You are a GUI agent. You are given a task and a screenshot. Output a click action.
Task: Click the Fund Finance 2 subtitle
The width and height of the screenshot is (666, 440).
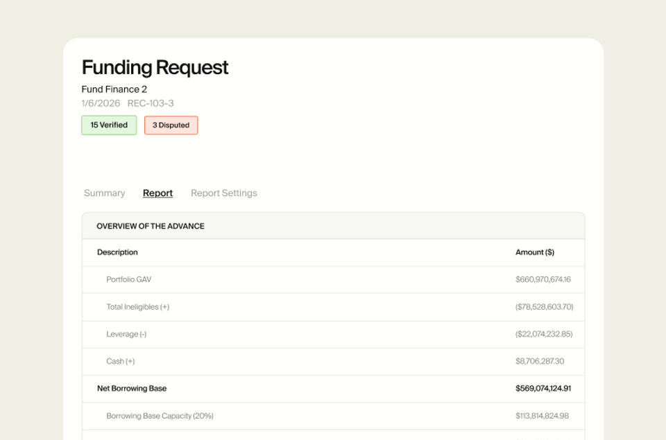114,89
